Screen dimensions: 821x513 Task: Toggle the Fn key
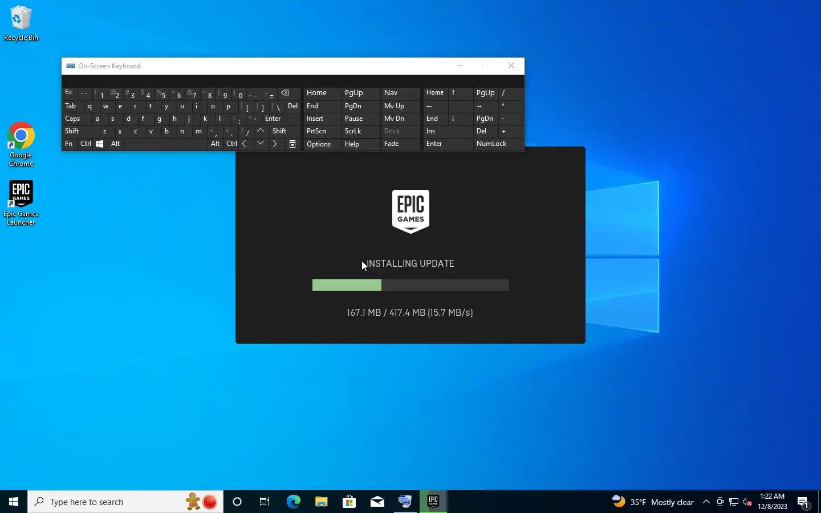tap(69, 144)
